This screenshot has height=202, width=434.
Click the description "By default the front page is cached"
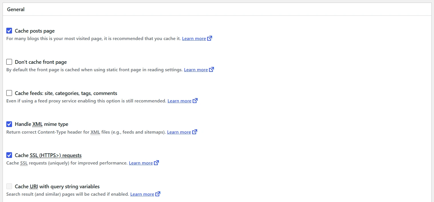(x=94, y=70)
